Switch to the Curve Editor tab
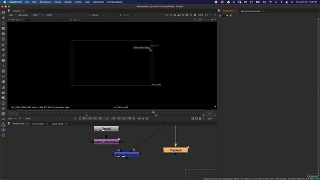The width and height of the screenshot is (320, 180). point(38,124)
